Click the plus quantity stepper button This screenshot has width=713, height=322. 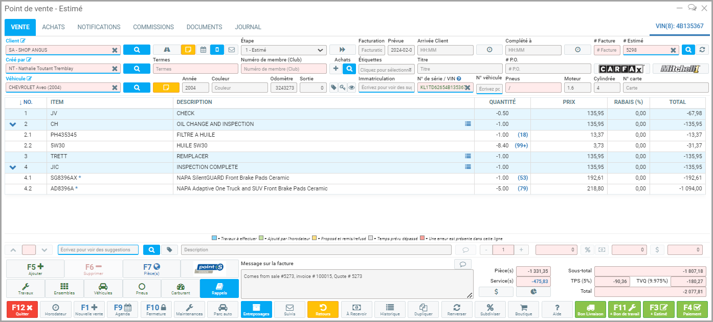[521, 250]
